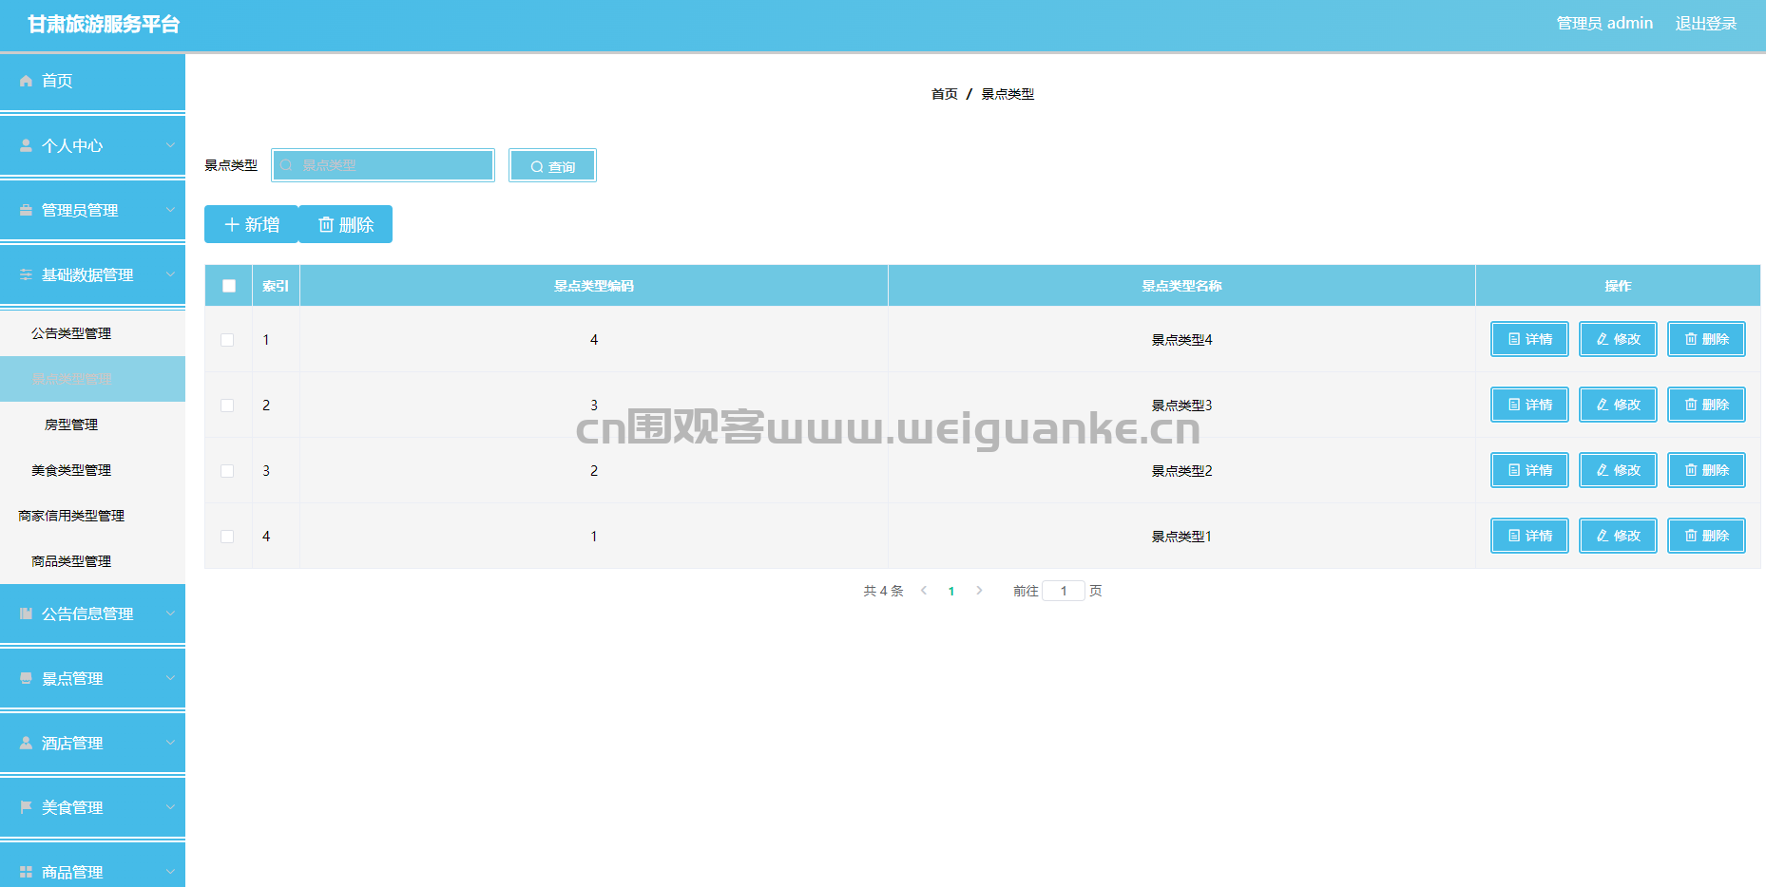
Task: Expand the 公告信息管理 menu chevron
Action: coord(170,613)
